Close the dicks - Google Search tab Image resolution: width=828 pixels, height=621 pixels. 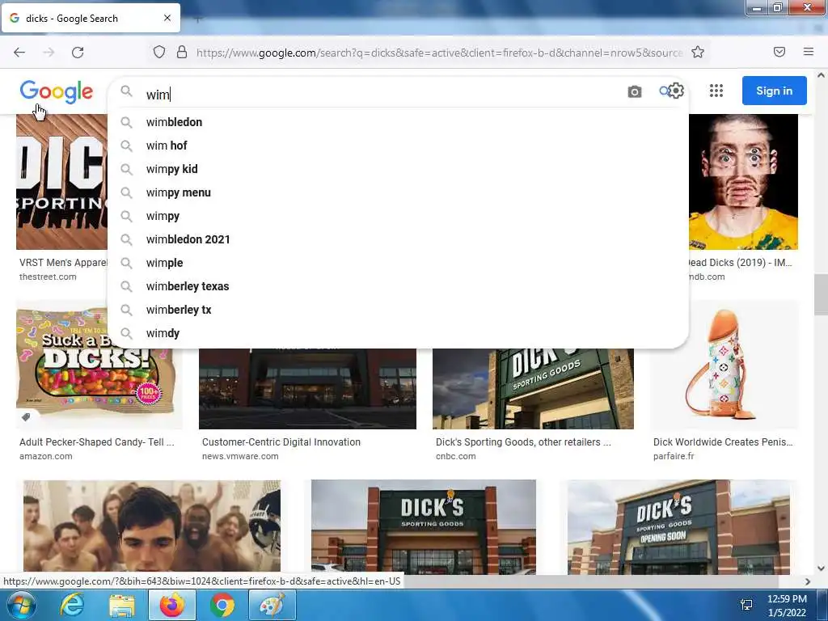click(x=167, y=18)
